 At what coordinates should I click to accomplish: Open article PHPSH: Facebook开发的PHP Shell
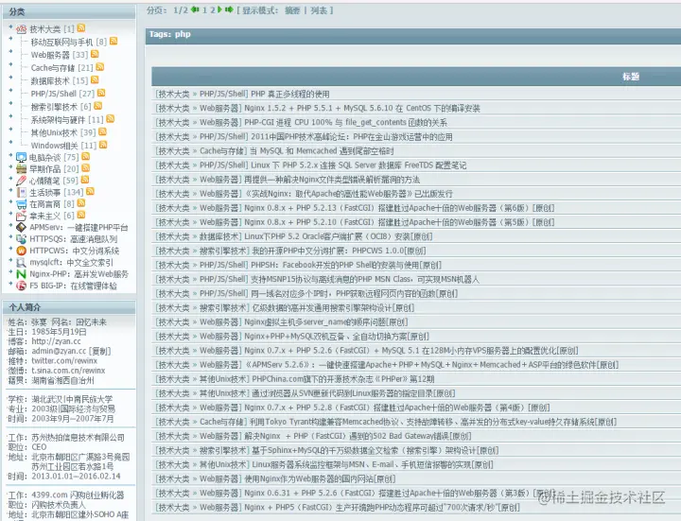346,265
